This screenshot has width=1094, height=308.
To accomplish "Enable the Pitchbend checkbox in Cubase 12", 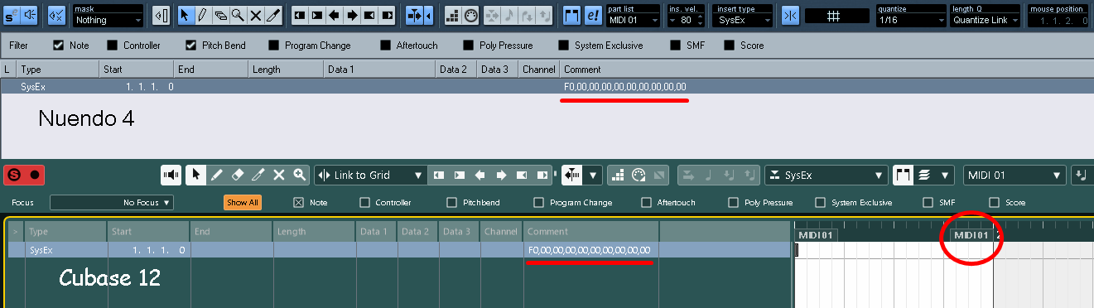I will pyautogui.click(x=451, y=202).
